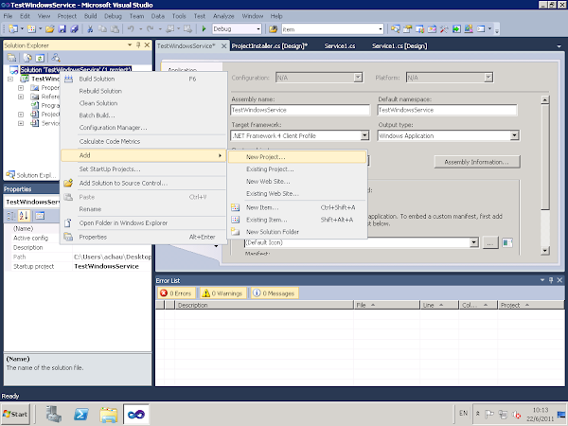
Task: Open Configuration Manager from the context menu
Action: click(143, 128)
